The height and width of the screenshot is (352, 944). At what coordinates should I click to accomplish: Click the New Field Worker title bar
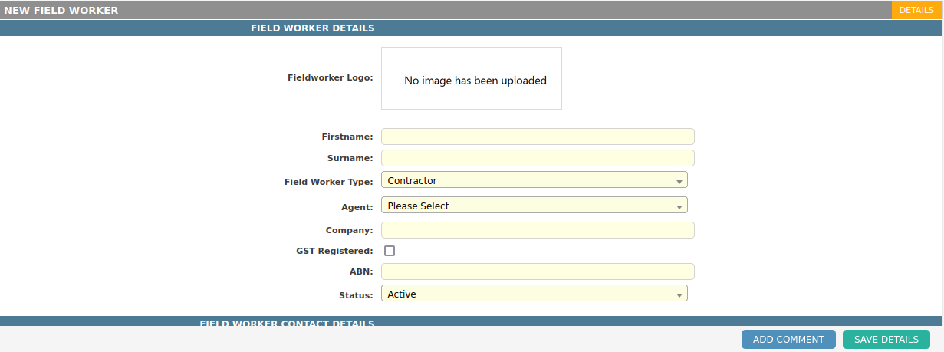pos(61,10)
